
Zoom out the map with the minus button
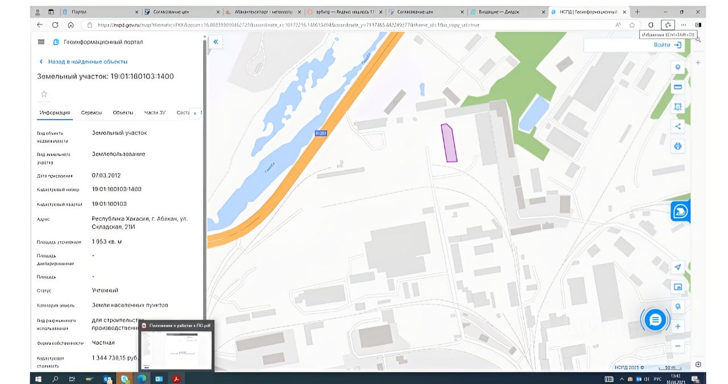coord(677,346)
